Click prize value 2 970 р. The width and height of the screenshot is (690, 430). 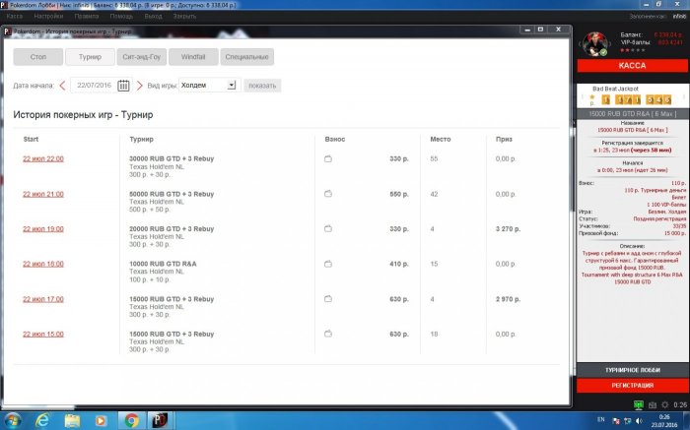[x=508, y=299]
